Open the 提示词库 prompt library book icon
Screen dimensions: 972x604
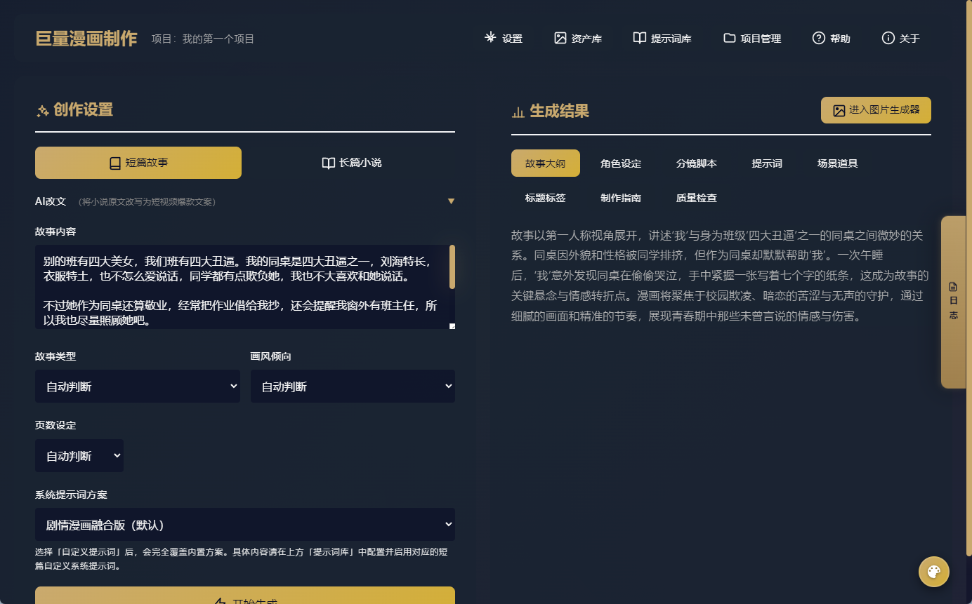[x=639, y=39]
